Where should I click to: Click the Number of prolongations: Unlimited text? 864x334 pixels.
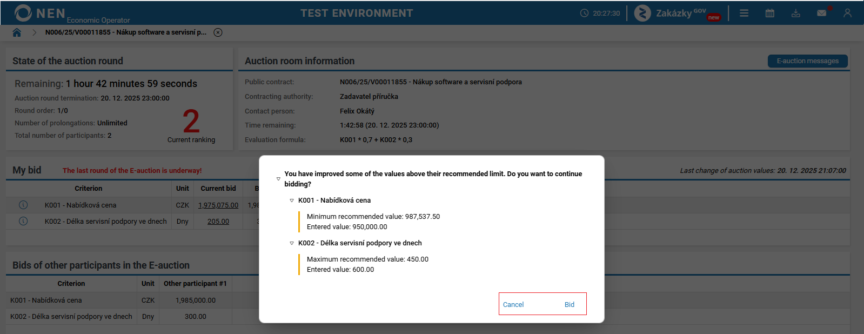pyautogui.click(x=71, y=123)
